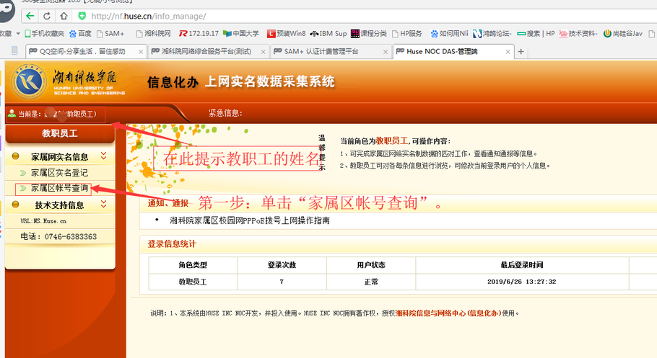Expand the 教职员工 sidebar header
This screenshot has width=657, height=358.
click(59, 133)
